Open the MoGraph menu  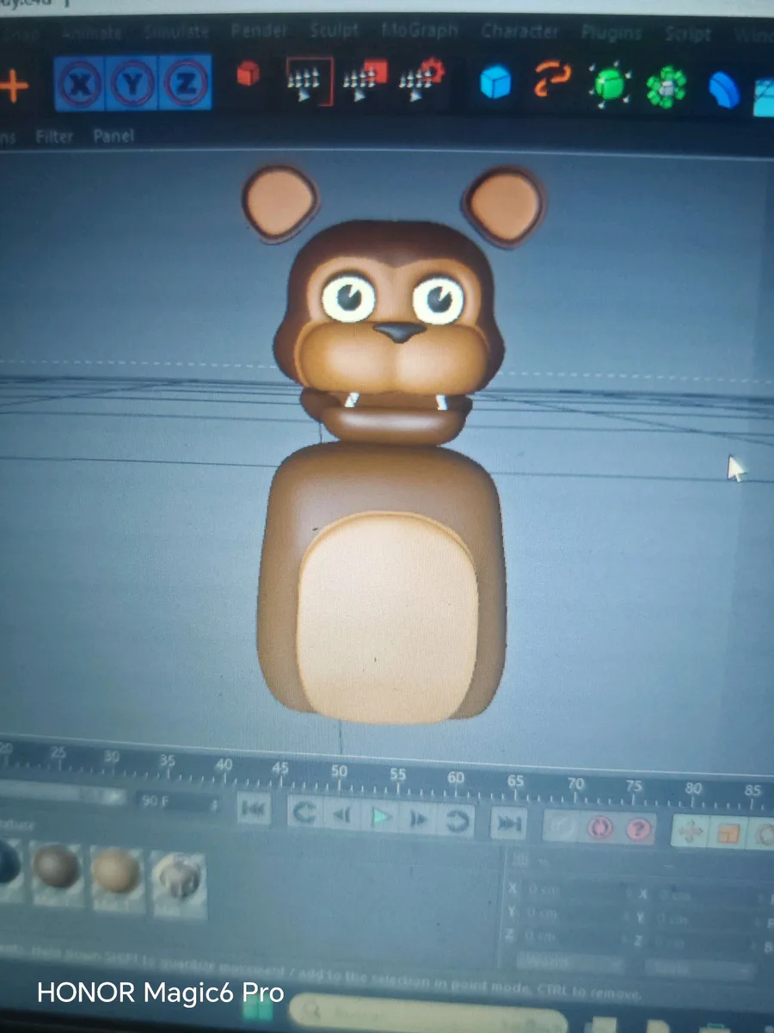point(419,31)
